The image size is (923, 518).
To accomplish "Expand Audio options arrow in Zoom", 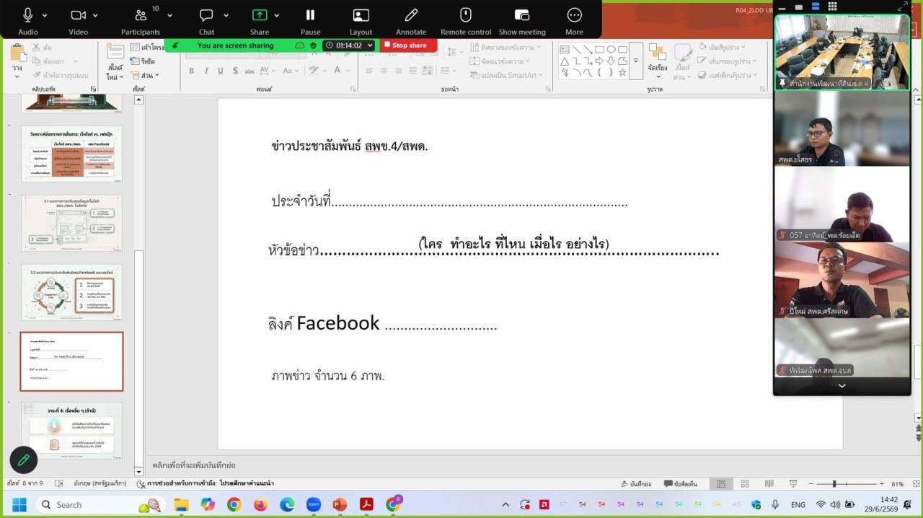I will 45,15.
